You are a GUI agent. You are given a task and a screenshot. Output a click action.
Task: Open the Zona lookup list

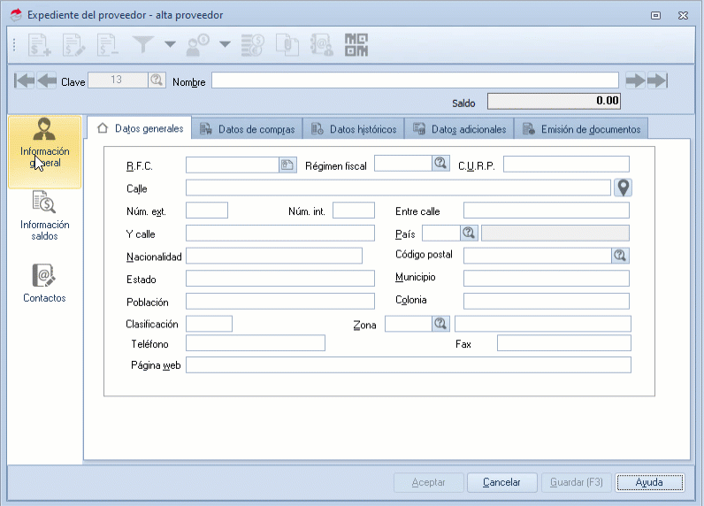(x=440, y=324)
